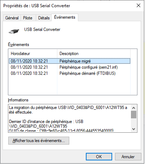Click the Informations scrollbar thumb
Viewport: 145px width, 164px height.
coord(133,114)
